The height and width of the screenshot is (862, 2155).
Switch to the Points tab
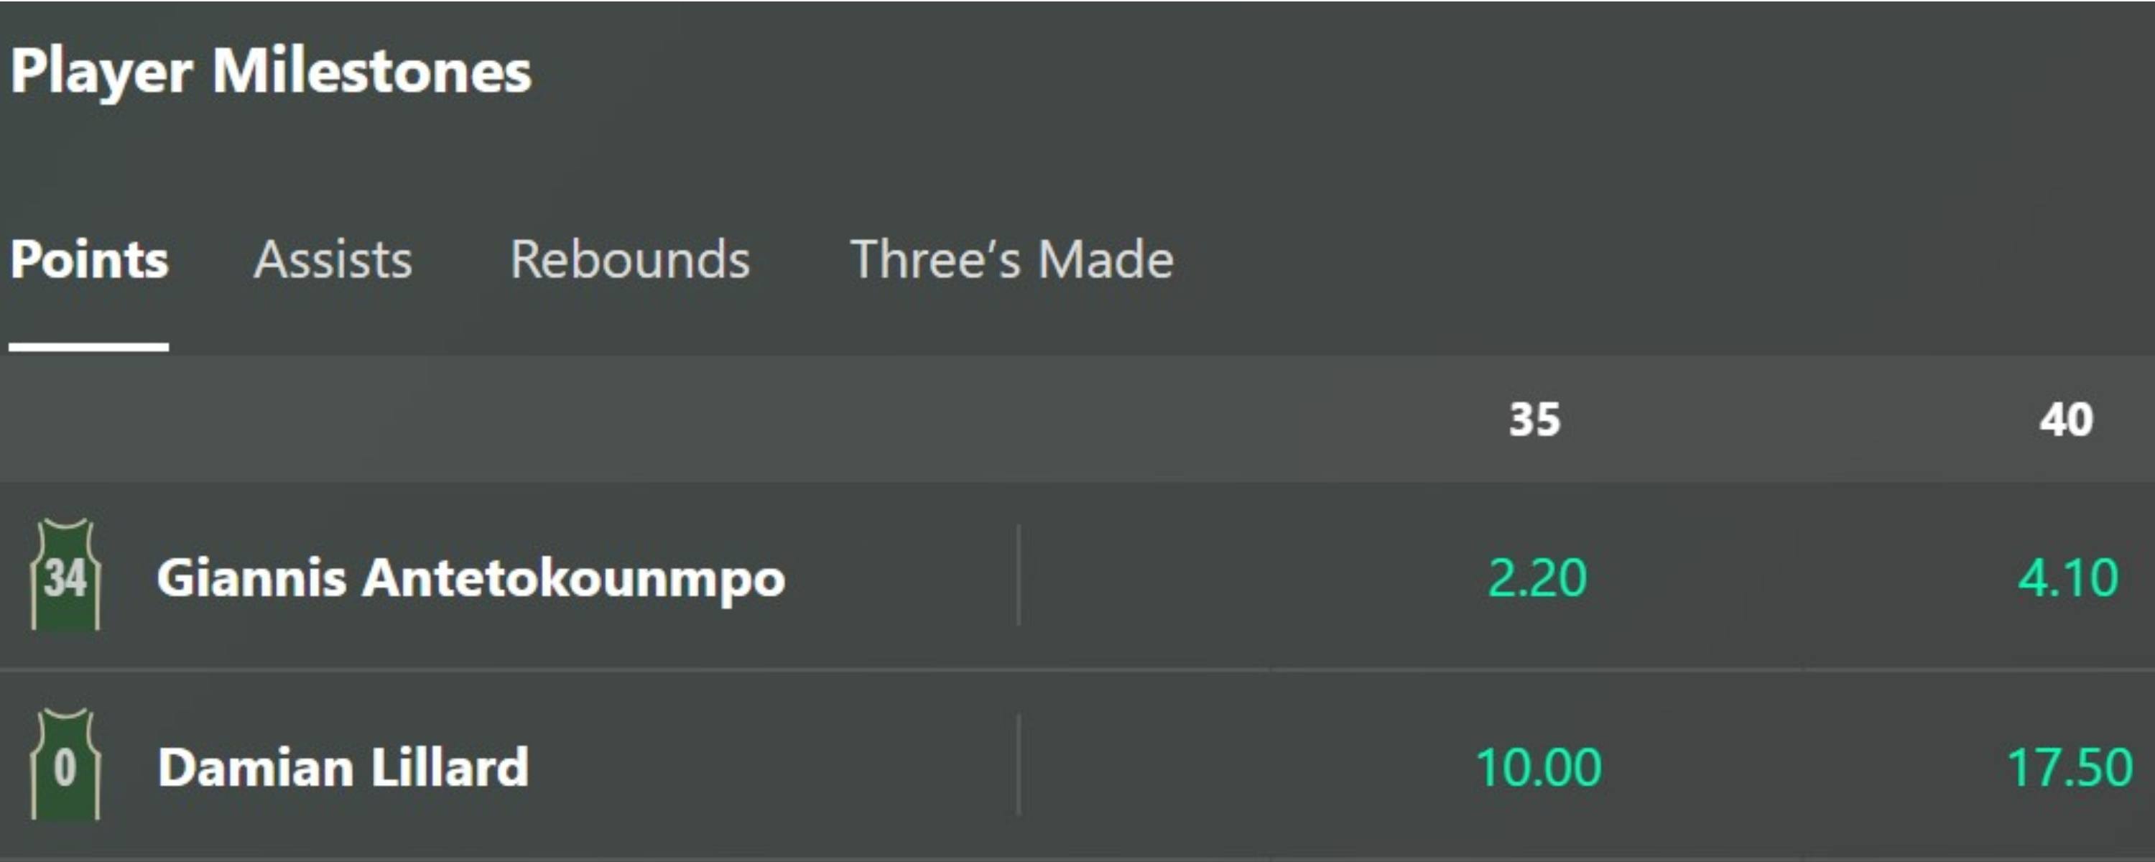(88, 259)
